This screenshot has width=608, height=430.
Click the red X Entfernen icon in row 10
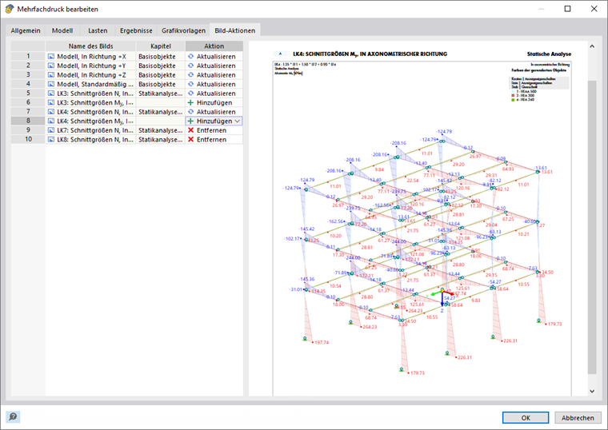click(x=190, y=139)
